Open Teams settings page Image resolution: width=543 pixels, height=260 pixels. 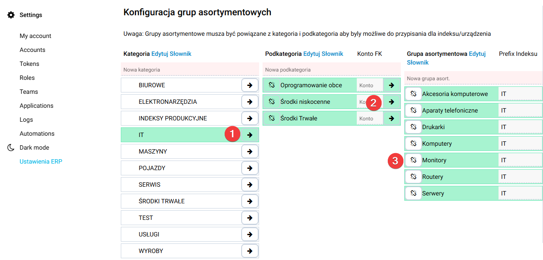click(x=29, y=92)
